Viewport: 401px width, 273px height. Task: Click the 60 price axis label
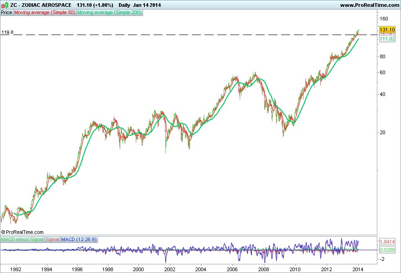(383, 72)
